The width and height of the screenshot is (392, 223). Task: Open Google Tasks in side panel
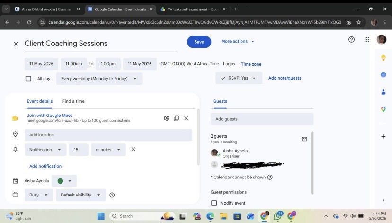[383, 75]
